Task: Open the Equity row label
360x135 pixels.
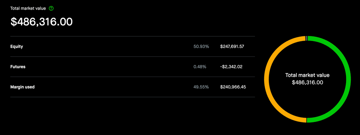Action: [17, 46]
